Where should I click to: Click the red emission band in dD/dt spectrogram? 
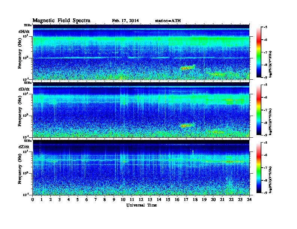[187, 125]
